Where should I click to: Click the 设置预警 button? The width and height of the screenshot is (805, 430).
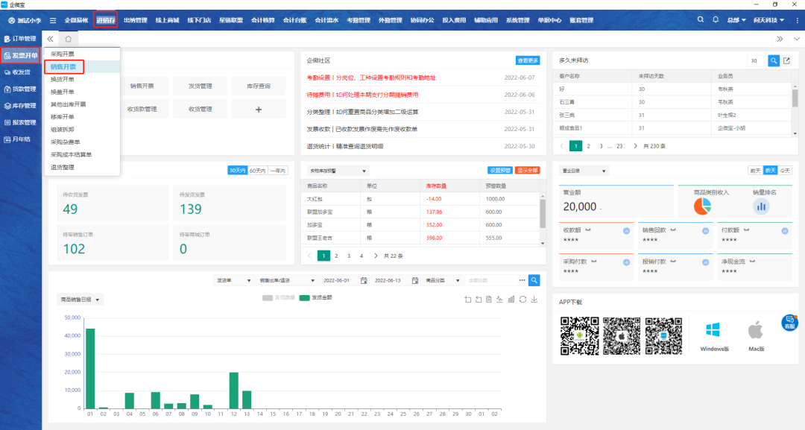500,171
